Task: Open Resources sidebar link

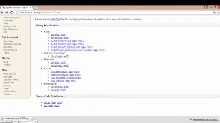Action: pyautogui.click(x=9, y=83)
